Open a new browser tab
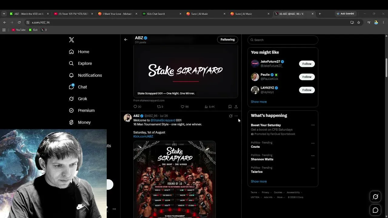This screenshot has width=388, height=218. coord(320,14)
